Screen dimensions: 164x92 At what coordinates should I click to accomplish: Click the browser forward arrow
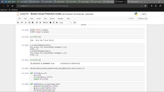point(4,6)
